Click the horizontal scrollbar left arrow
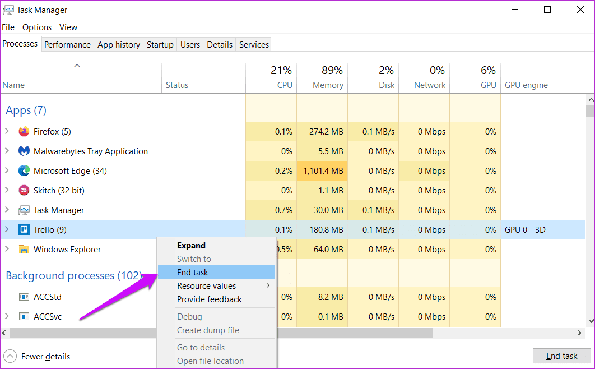 coord(4,333)
